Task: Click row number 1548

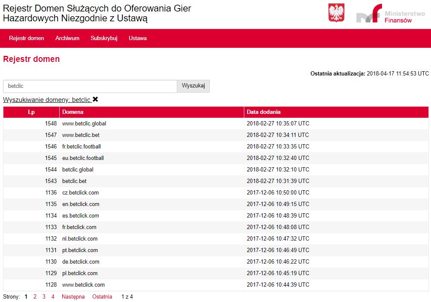Action: click(x=51, y=124)
